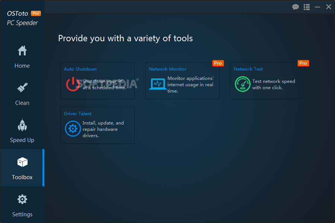Viewport: 335px width, 223px height.
Task: Open the main menu list icon
Action: [307, 7]
